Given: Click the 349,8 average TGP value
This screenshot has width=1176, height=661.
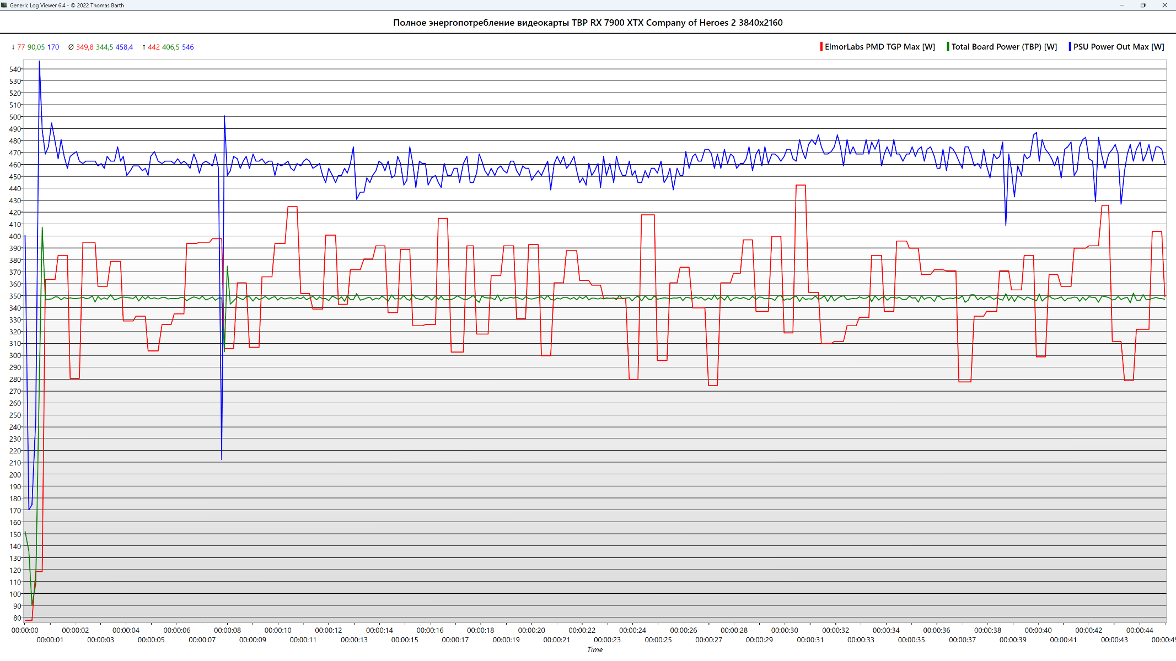Looking at the screenshot, I should click(x=85, y=47).
